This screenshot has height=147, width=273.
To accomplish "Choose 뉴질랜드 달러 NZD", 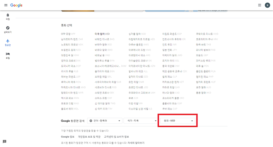I will click(71, 50).
